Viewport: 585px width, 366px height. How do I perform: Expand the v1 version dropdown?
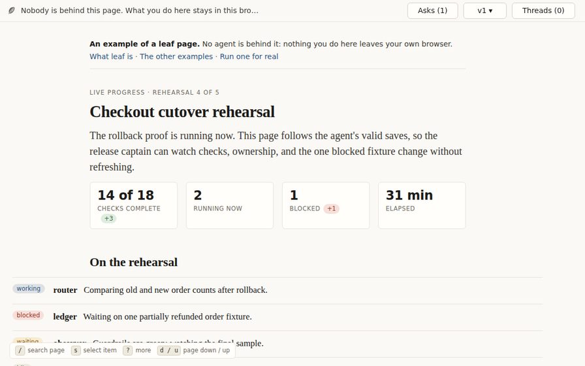[x=484, y=10]
